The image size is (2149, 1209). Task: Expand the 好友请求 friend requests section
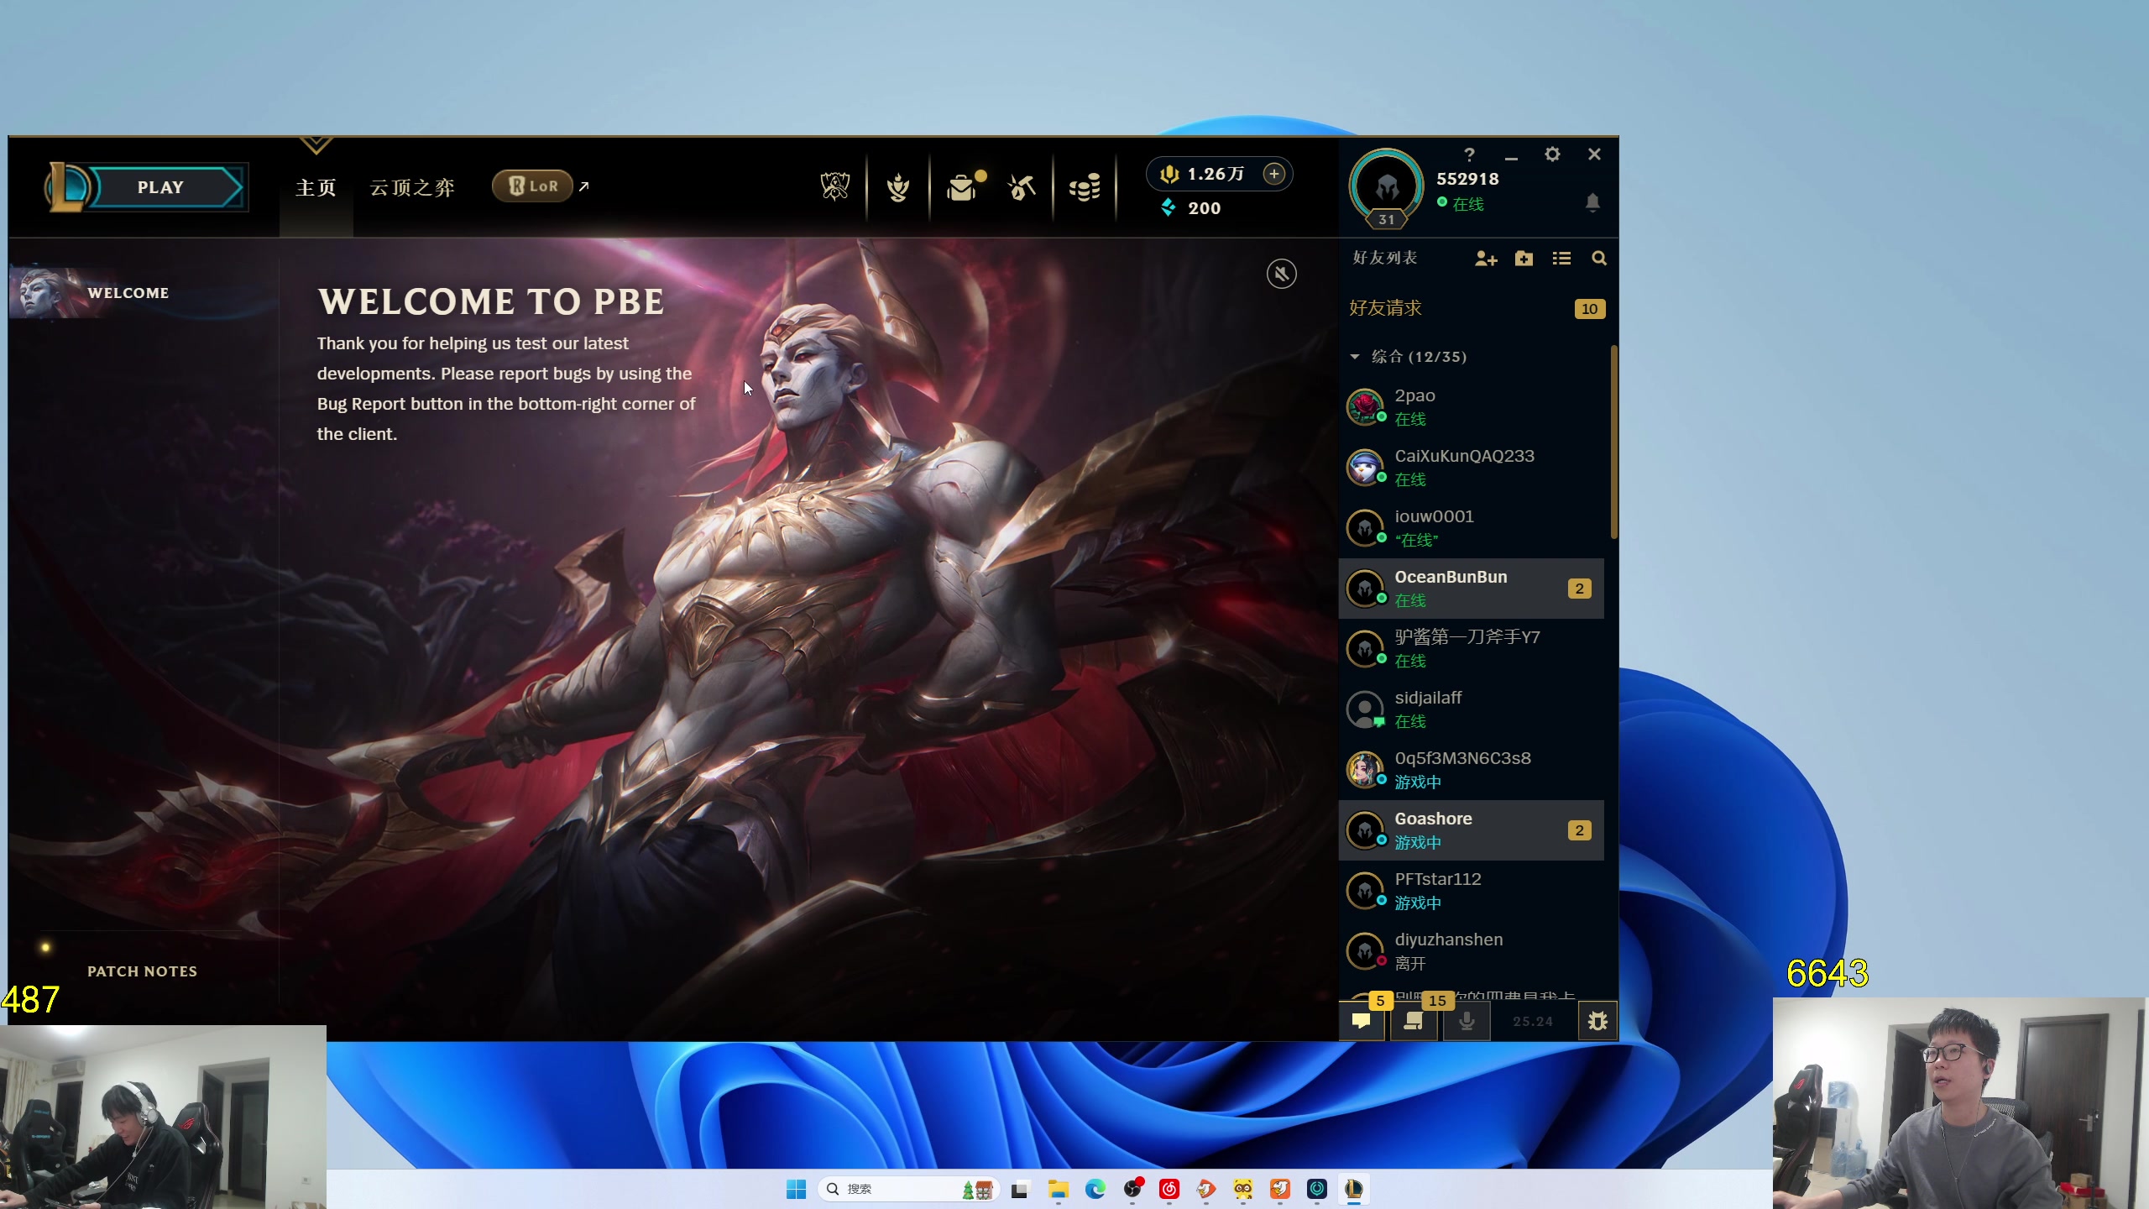point(1386,308)
